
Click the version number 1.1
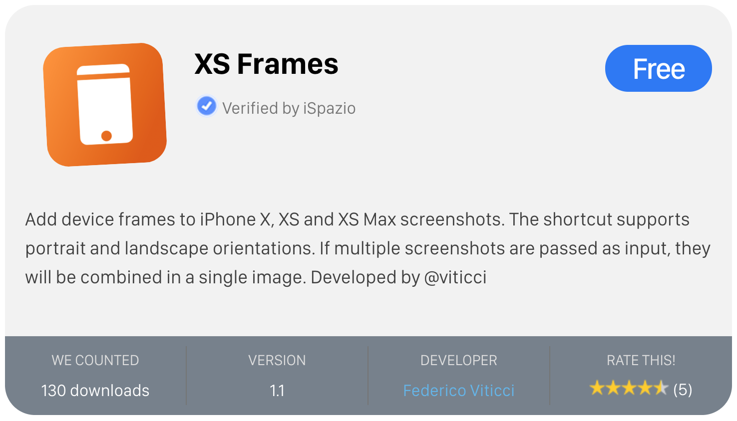[277, 390]
